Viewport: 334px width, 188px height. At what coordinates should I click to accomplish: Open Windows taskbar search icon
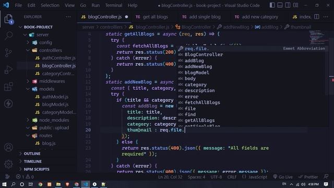click(x=13, y=184)
